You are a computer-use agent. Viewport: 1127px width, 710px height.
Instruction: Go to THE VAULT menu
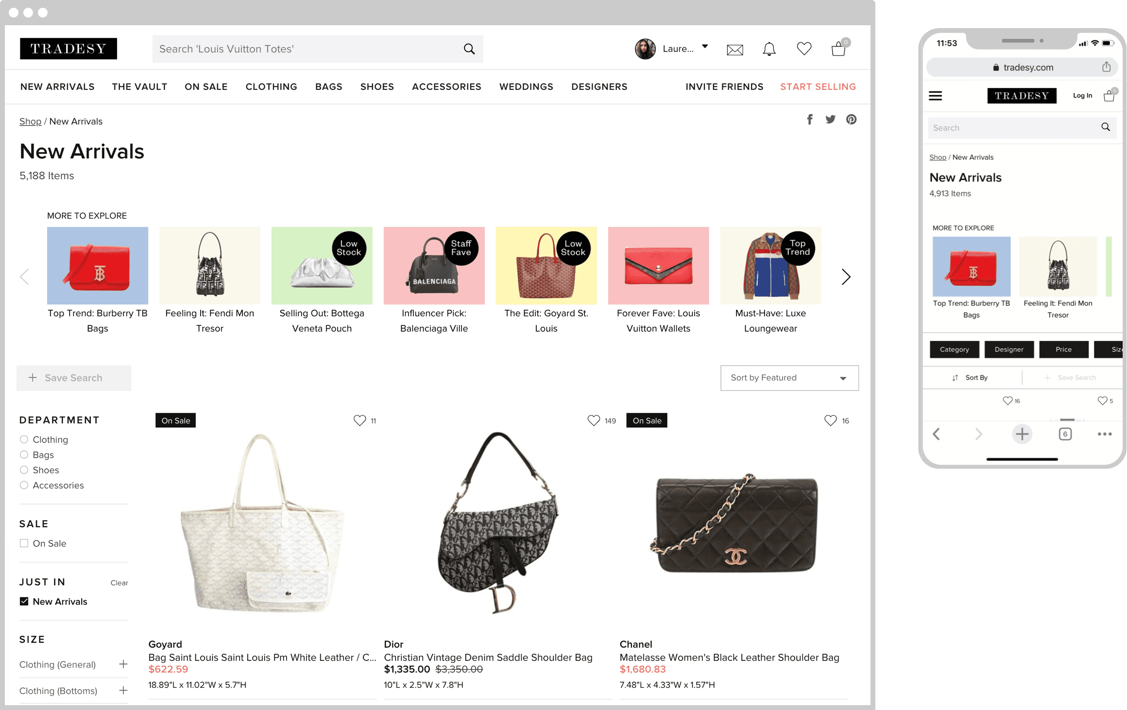click(139, 87)
